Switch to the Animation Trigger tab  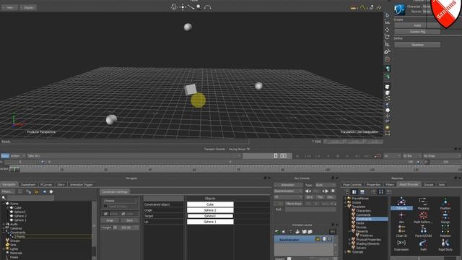click(x=81, y=185)
